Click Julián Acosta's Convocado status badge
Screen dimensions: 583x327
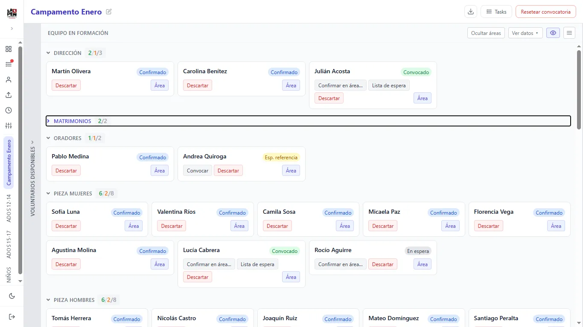(x=416, y=72)
